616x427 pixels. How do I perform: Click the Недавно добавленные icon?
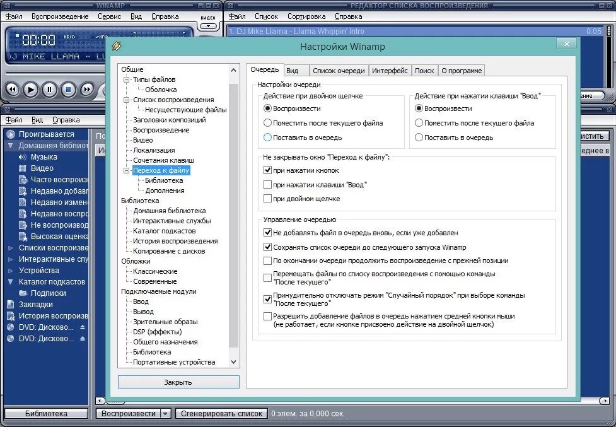click(23, 191)
